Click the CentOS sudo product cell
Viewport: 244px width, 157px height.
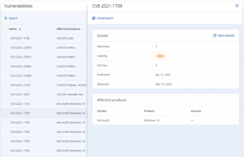[65, 38]
